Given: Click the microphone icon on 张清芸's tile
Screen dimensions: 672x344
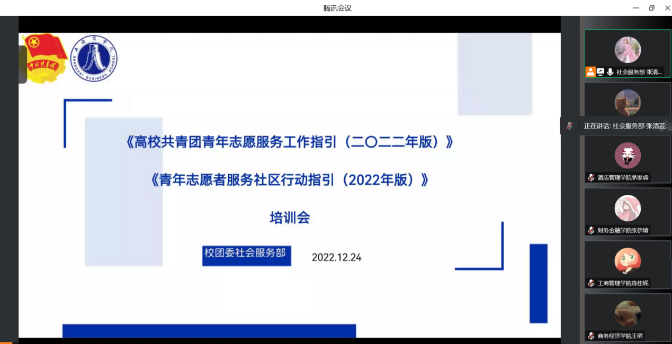Looking at the screenshot, I should tap(610, 71).
